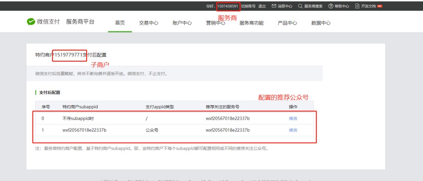Click 退出 to log out
423x181 pixels.
pyautogui.click(x=262, y=6)
